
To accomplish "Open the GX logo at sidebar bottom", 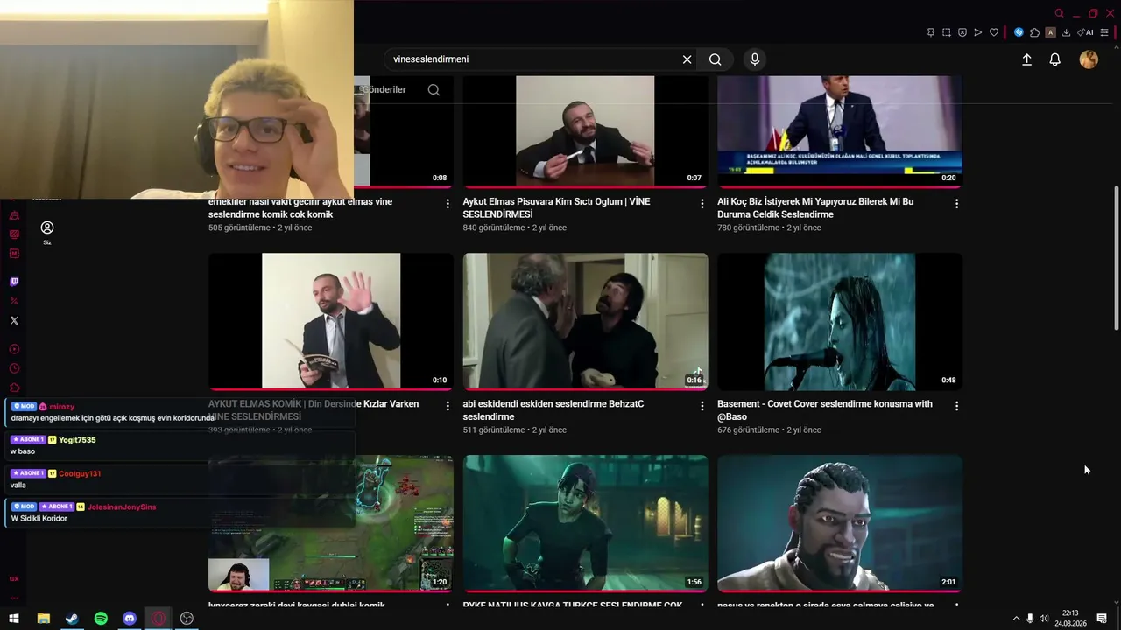I will pyautogui.click(x=14, y=579).
